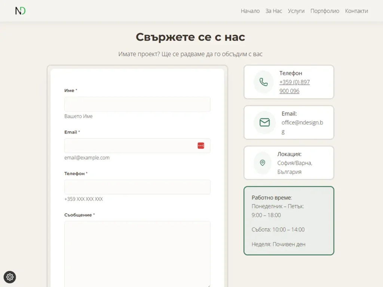Select the Телефон input field
The width and height of the screenshot is (383, 287).
[137, 187]
